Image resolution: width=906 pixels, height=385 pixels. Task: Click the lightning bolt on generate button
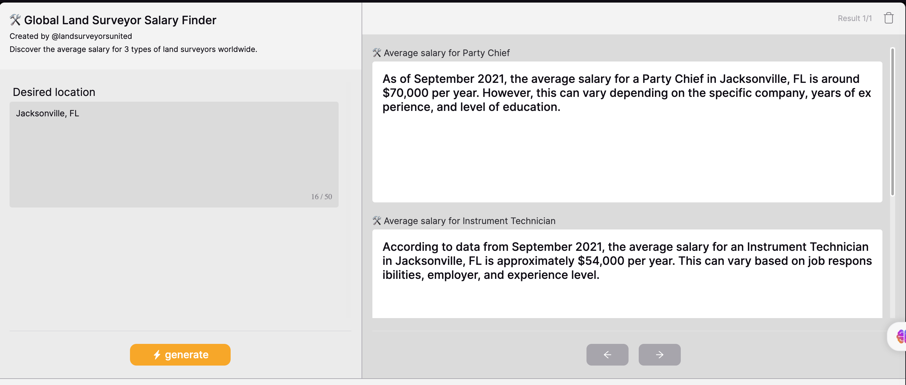(x=157, y=355)
